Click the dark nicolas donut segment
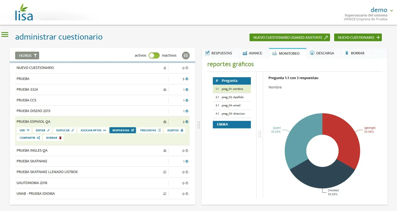The image size is (397, 211). point(323,177)
